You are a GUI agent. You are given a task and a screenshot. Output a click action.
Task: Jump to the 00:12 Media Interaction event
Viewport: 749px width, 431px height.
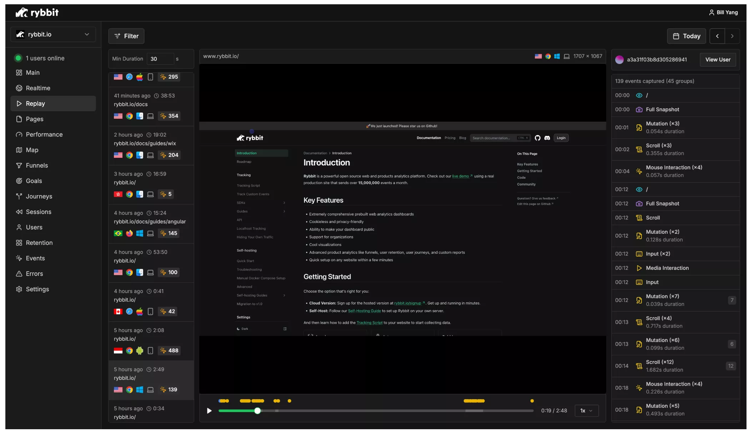(x=675, y=268)
